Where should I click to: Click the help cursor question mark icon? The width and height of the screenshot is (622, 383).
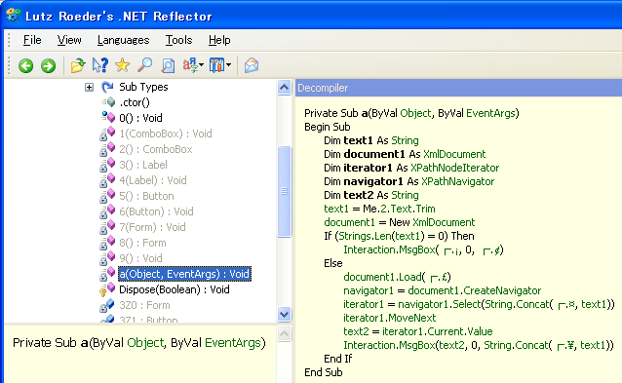tap(100, 65)
